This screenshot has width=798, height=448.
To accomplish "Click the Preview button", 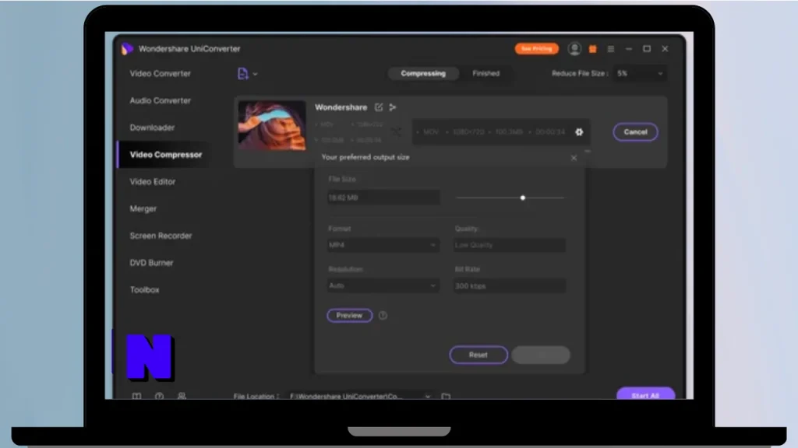I will coord(349,316).
